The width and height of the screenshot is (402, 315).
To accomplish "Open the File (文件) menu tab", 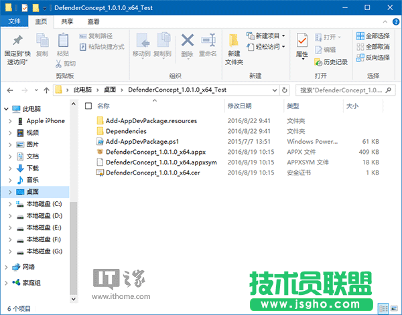I will (x=14, y=21).
